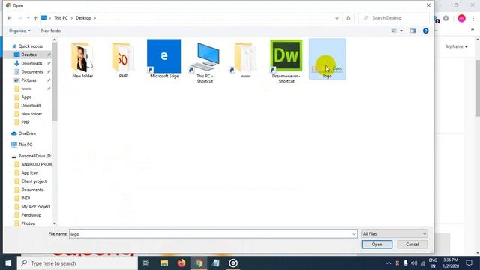
Task: Create a New folder
Action: 51,31
